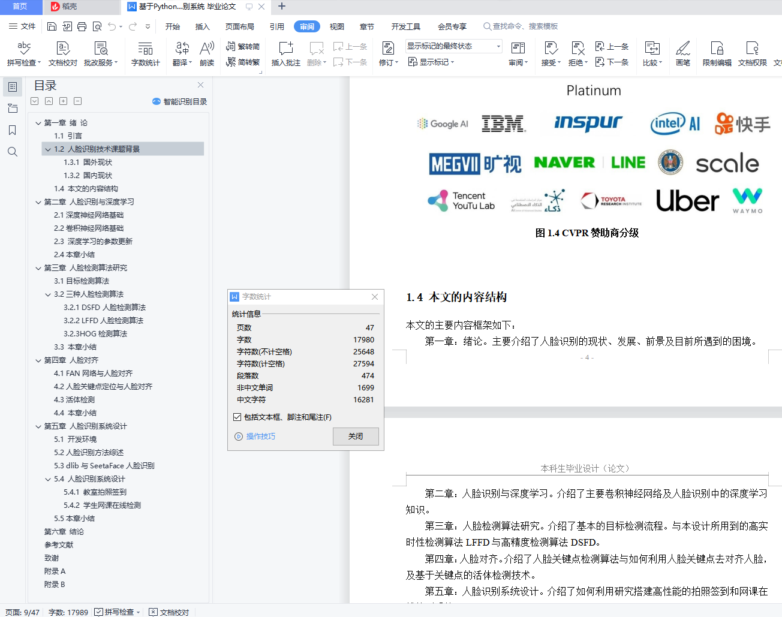
Task: Switch to the 插入 ribbon tab
Action: point(203,26)
